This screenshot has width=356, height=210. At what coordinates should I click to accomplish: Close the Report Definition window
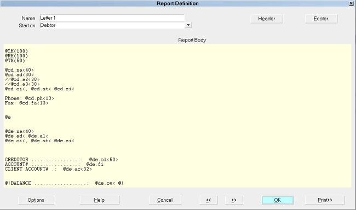coord(351,3)
